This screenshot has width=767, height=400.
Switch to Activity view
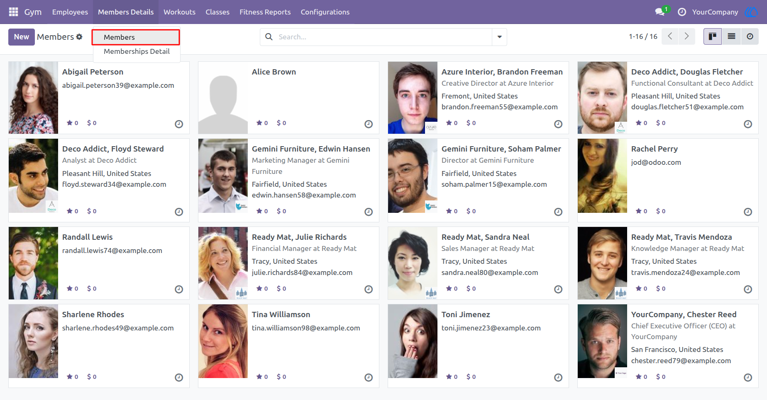click(x=750, y=36)
